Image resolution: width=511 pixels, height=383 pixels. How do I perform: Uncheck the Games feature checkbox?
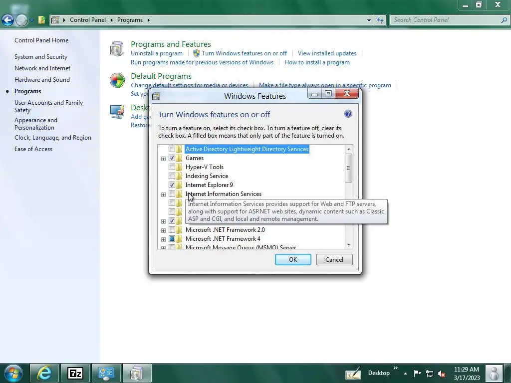(x=172, y=158)
